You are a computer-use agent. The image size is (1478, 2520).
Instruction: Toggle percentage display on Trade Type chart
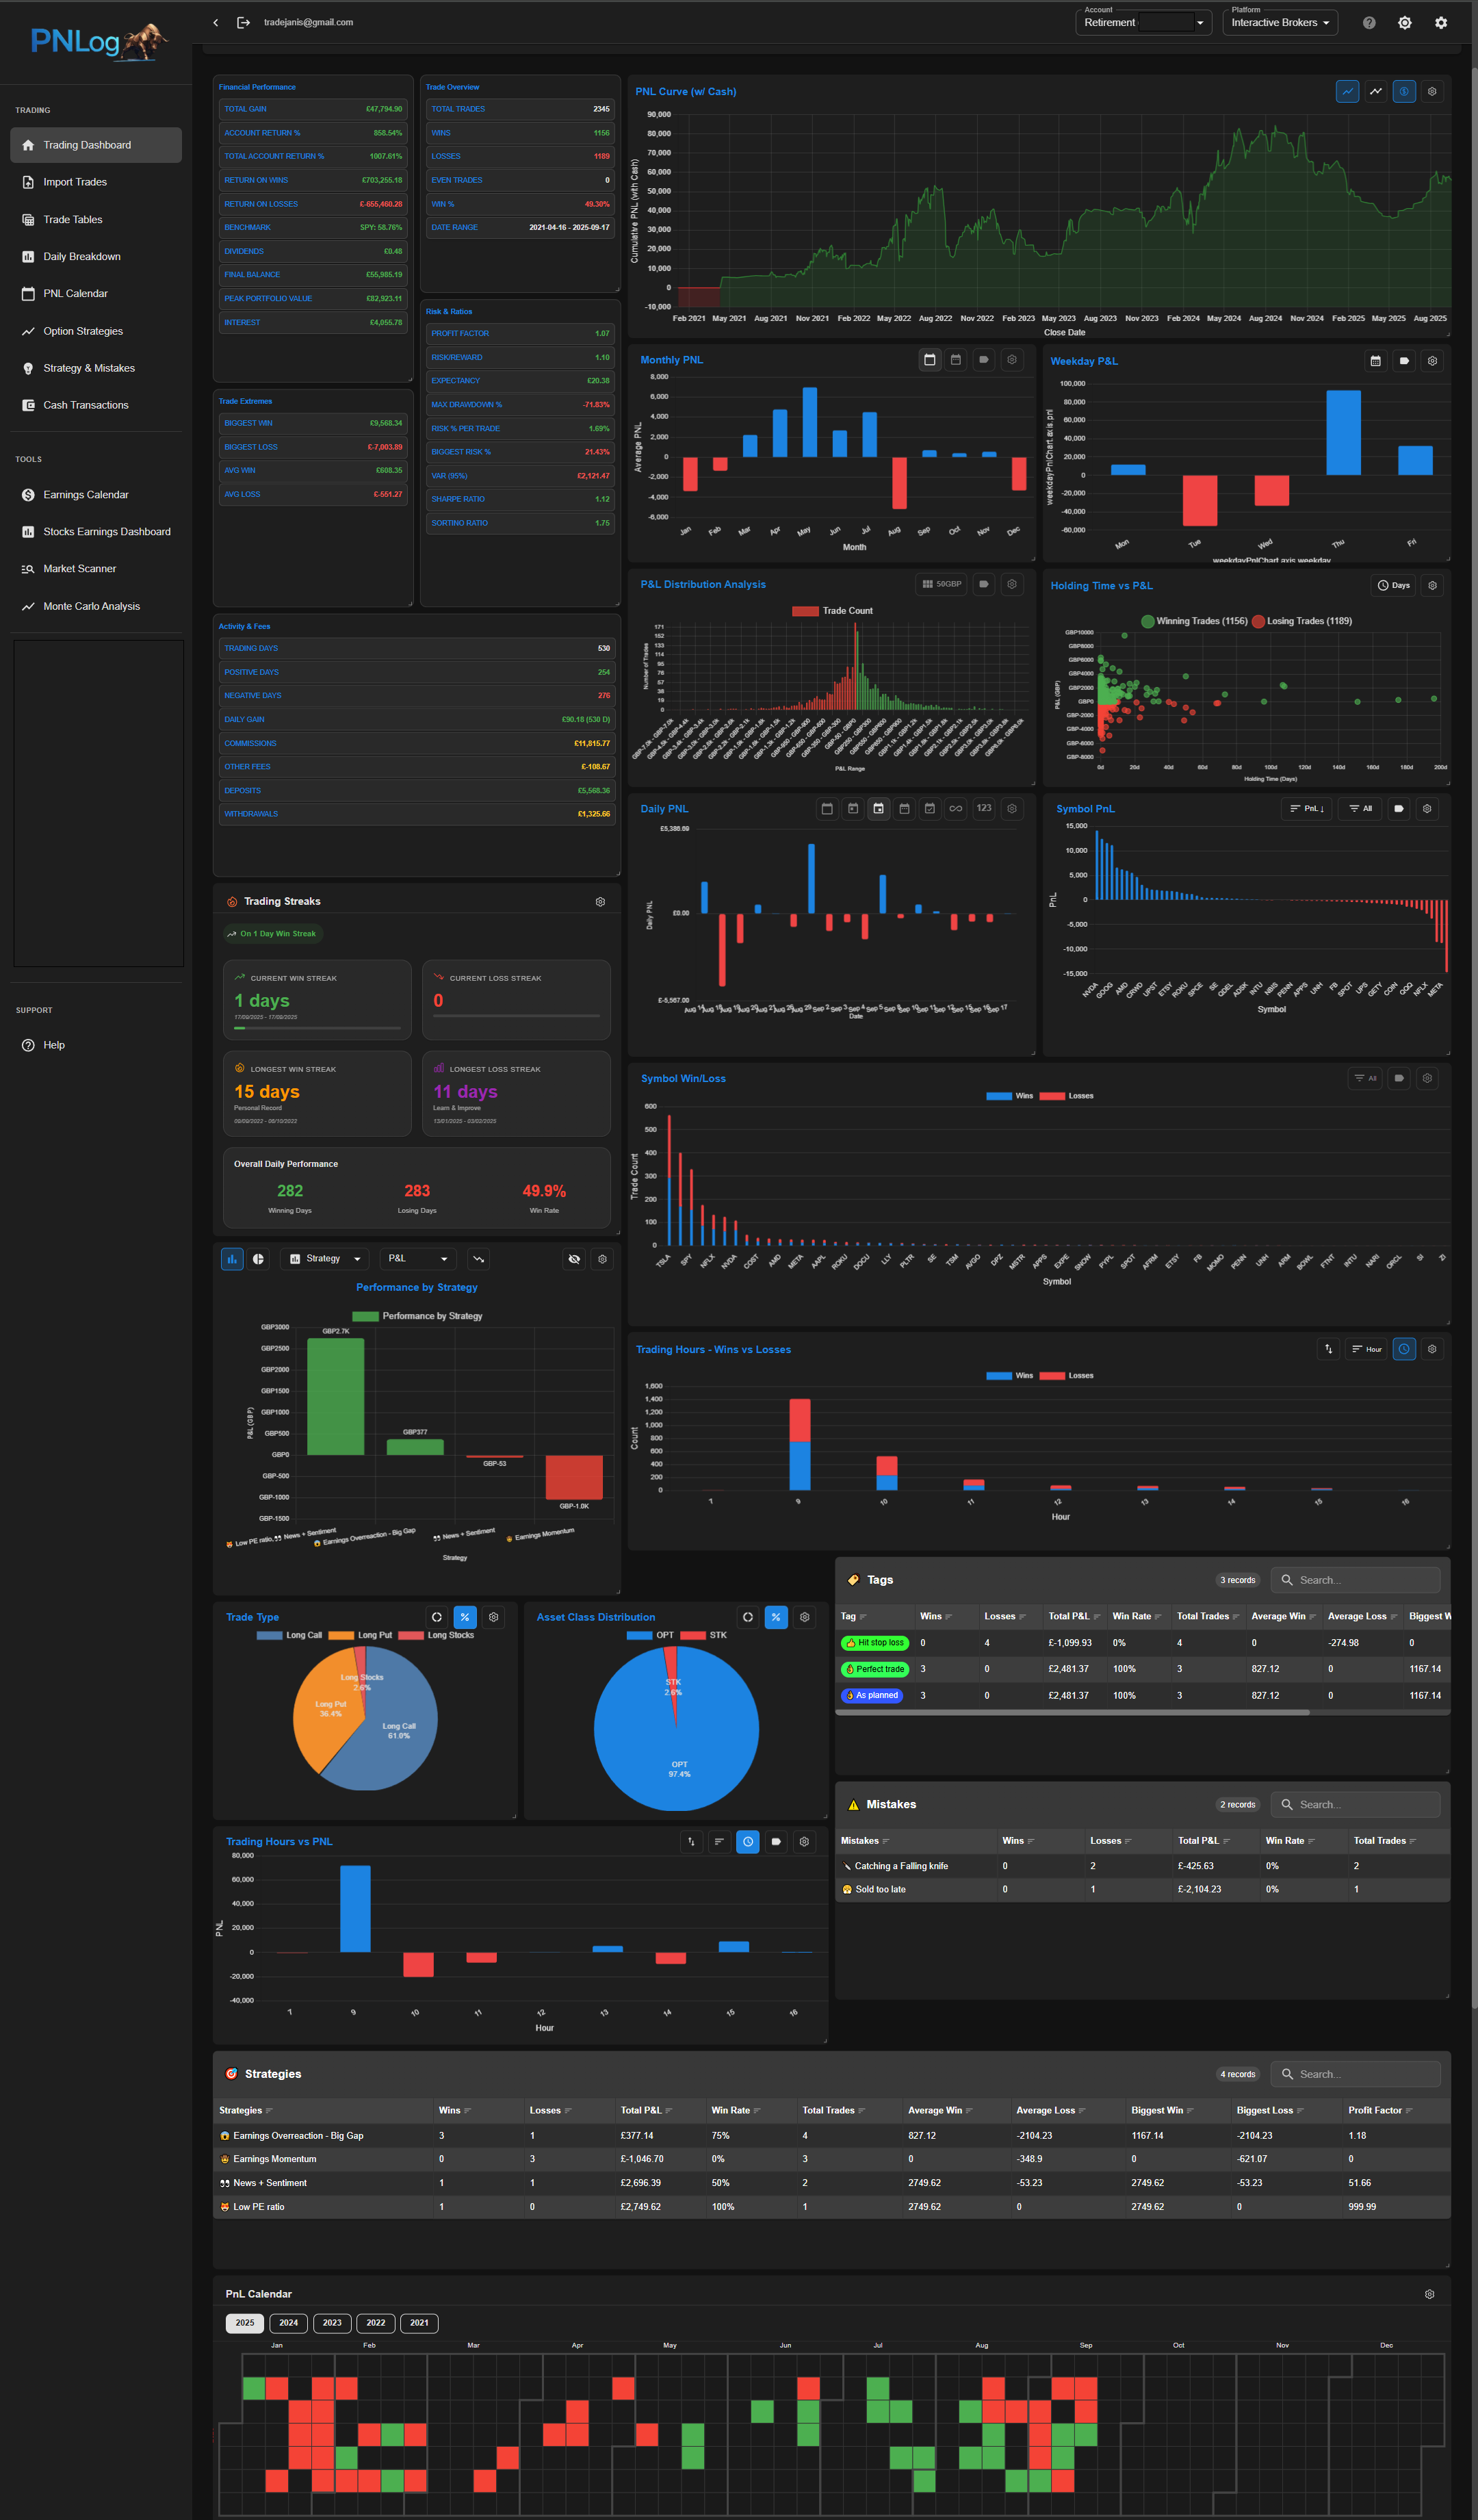pos(465,1617)
